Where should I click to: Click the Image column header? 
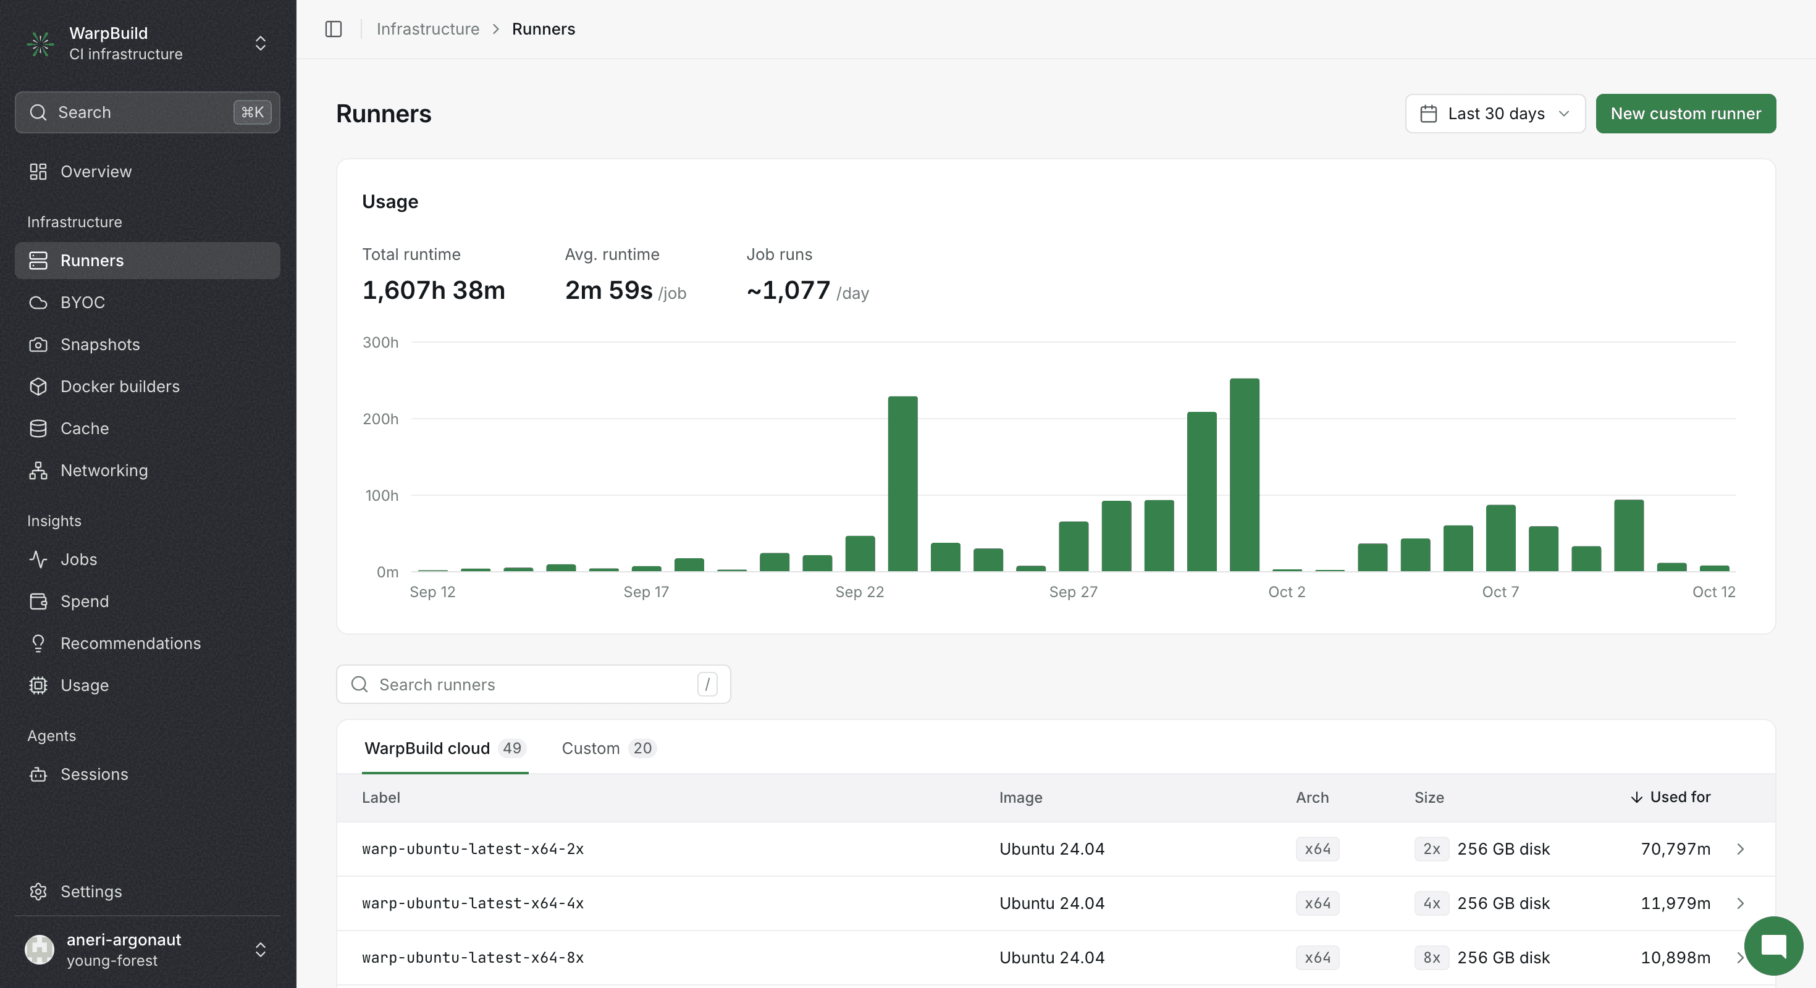(1020, 797)
